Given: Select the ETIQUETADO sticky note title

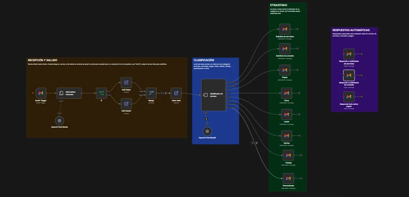Looking at the screenshot, I should click(279, 5).
